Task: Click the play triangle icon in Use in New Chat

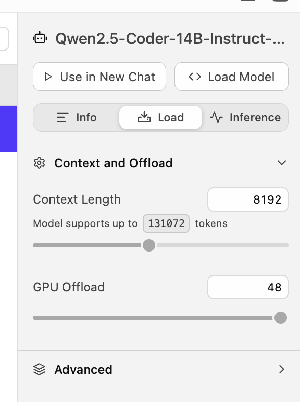Action: coord(48,77)
